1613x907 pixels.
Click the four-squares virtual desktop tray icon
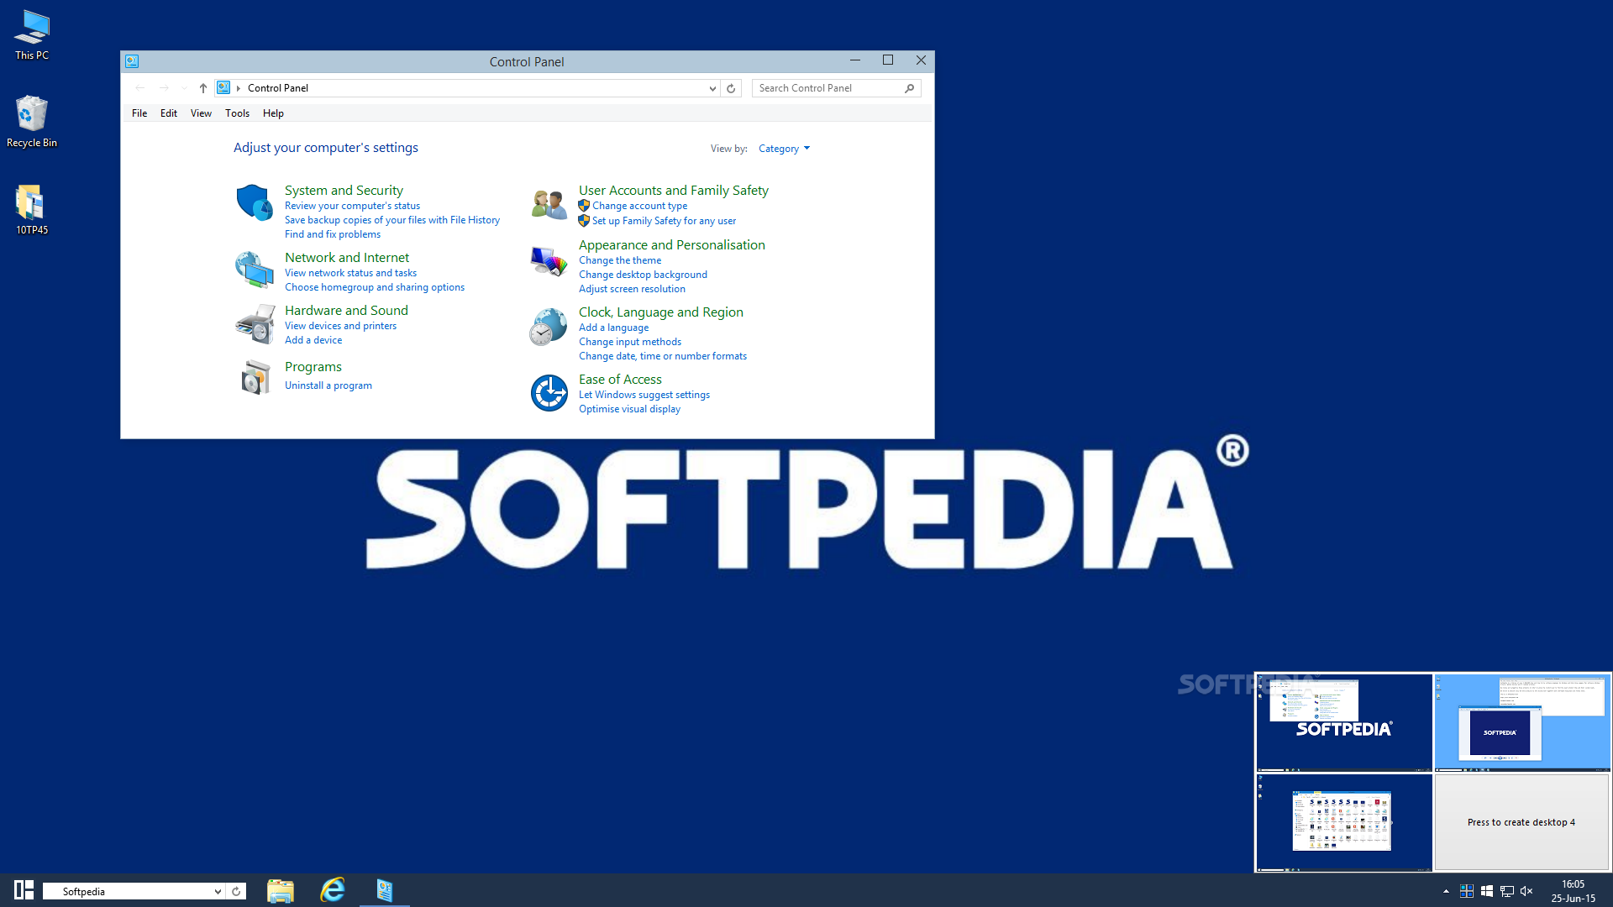pyautogui.click(x=1466, y=891)
